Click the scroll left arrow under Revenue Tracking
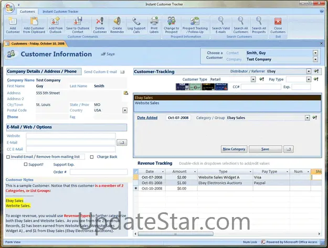The height and width of the screenshot is (248, 328). (135, 234)
